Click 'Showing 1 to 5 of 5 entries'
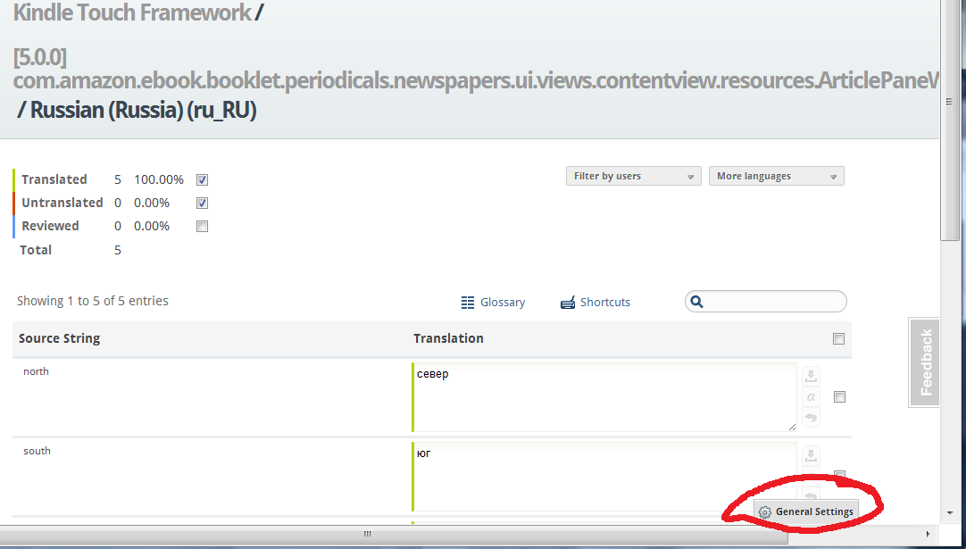Image resolution: width=966 pixels, height=549 pixels. pyautogui.click(x=93, y=302)
